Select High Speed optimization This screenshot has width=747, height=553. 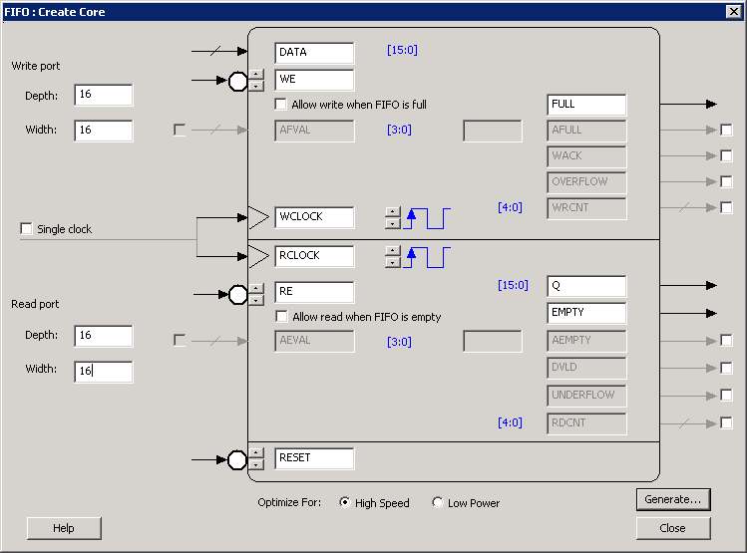point(345,502)
